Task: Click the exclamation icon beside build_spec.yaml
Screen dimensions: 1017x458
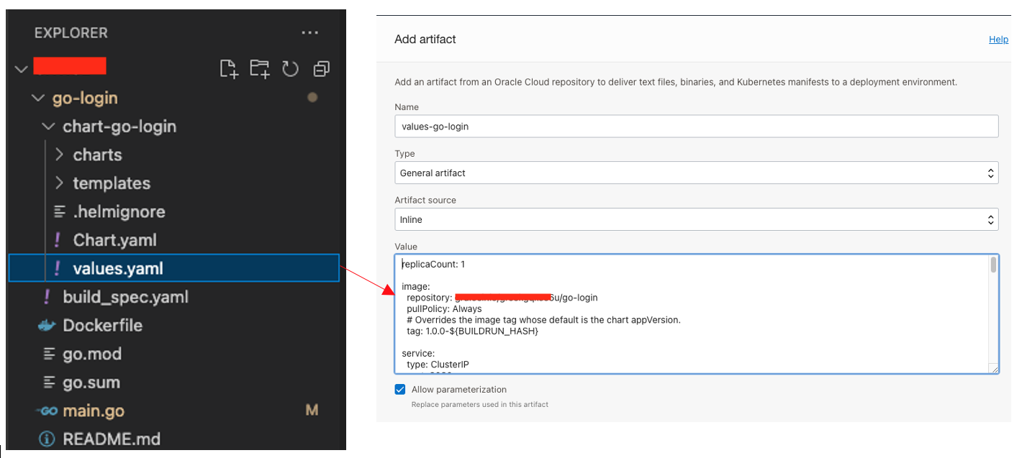Action: point(48,297)
